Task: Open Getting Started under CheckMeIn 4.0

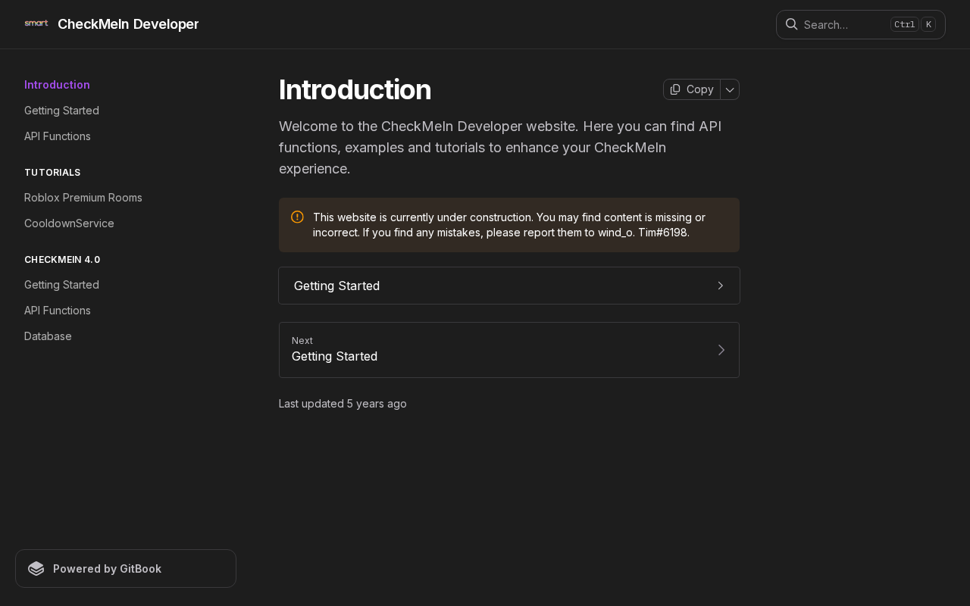Action: tap(61, 285)
